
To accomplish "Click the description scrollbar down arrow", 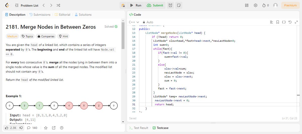I will pyautogui.click(x=123, y=122).
